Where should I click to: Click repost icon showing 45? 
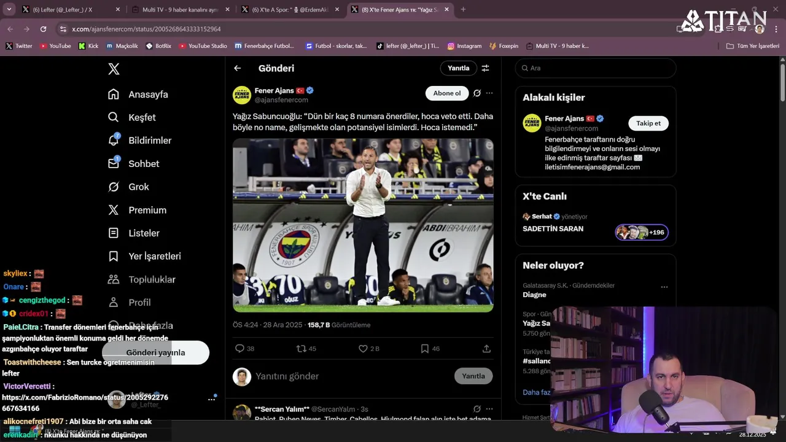click(306, 349)
